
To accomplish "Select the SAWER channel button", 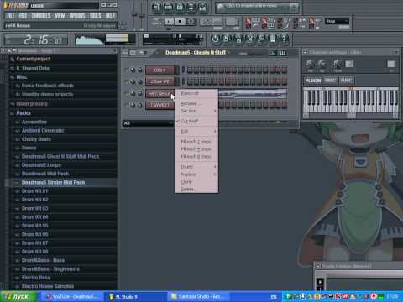I will click(160, 105).
